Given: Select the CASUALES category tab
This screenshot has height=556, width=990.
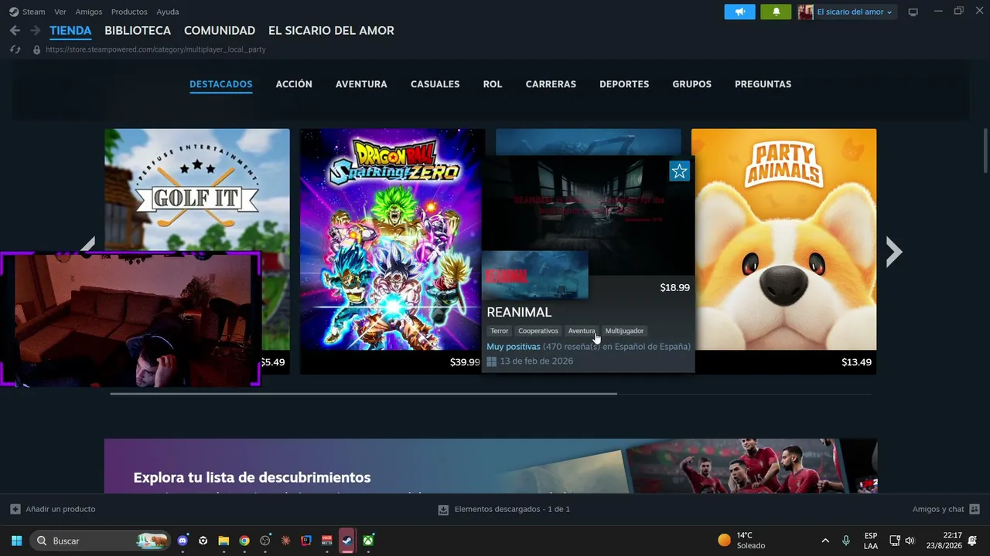Looking at the screenshot, I should click(435, 84).
